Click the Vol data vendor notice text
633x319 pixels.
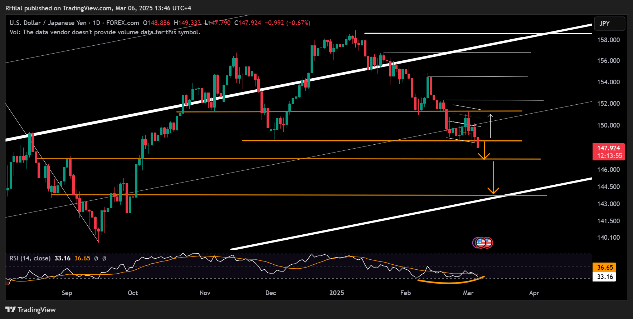(105, 32)
